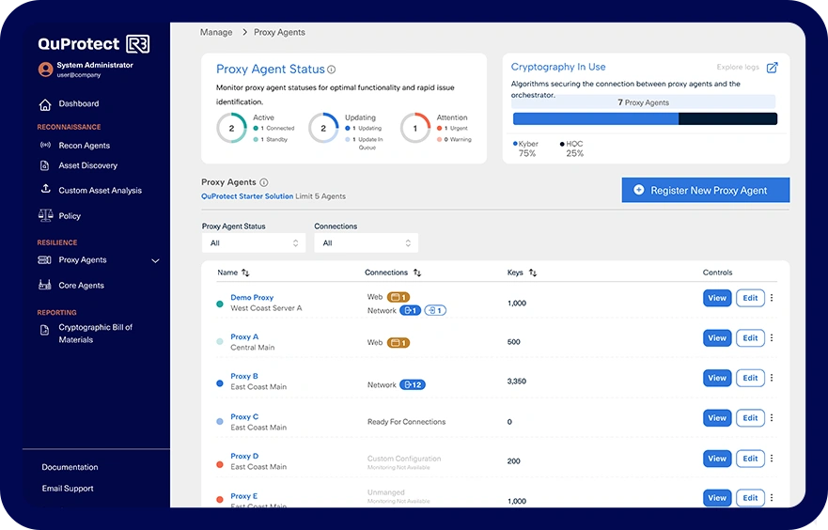This screenshot has width=828, height=530.
Task: Click the Attention status ring chart
Action: point(415,129)
